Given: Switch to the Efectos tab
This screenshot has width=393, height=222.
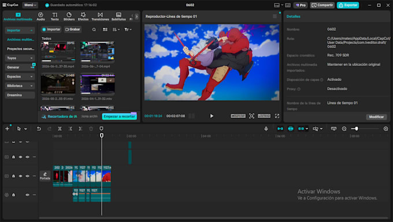Looking at the screenshot, I should click(x=83, y=16).
